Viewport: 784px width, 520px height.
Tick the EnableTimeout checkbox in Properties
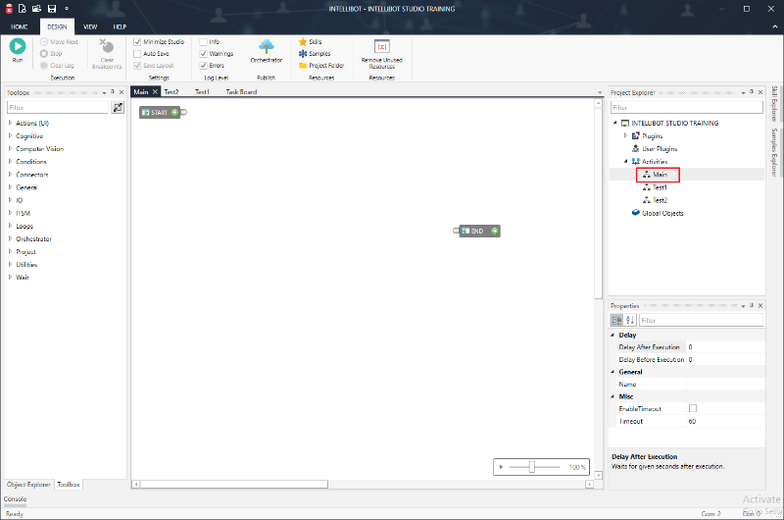(693, 408)
